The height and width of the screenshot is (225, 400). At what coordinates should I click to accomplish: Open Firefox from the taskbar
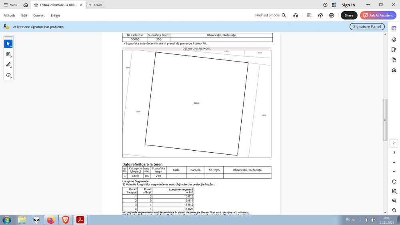(51, 220)
